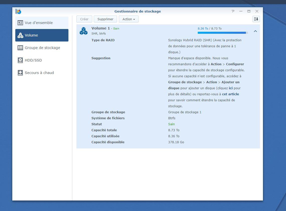Select the Secours à chaud tab
This screenshot has width=286, height=211.
(39, 73)
